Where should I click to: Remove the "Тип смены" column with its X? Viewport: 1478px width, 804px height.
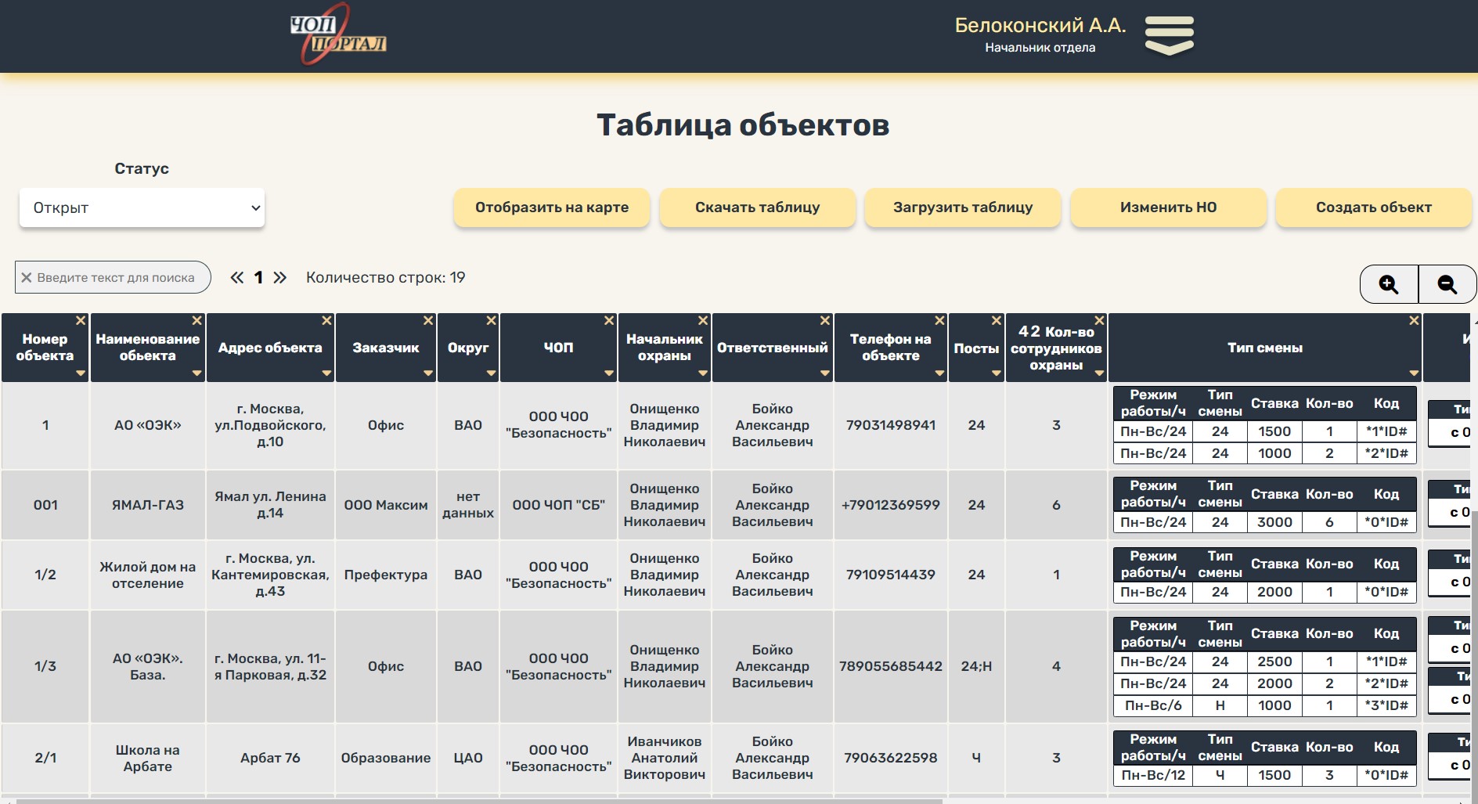tap(1414, 320)
